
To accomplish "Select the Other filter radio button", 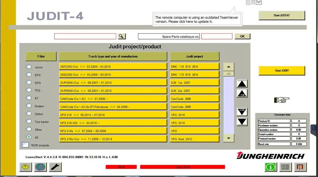I will (x=29, y=129).
